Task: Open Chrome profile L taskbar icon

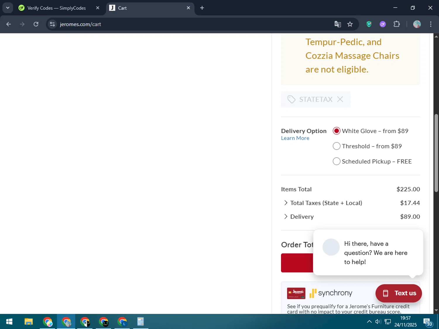Action: coord(122,322)
